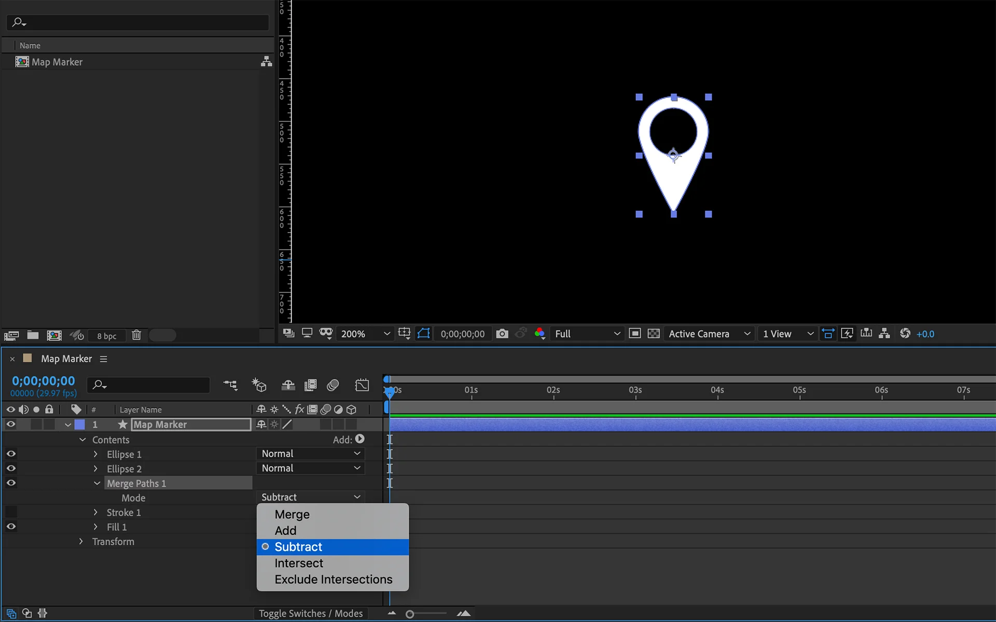The height and width of the screenshot is (622, 996).
Task: Open Ellipse 2 blend mode Normal dropdown
Action: (x=310, y=468)
